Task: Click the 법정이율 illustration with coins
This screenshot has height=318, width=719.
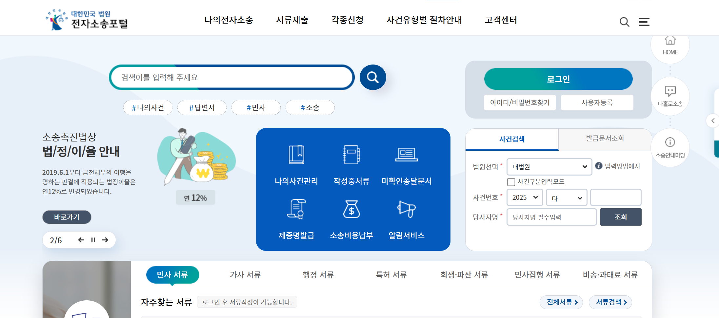Action: [196, 157]
